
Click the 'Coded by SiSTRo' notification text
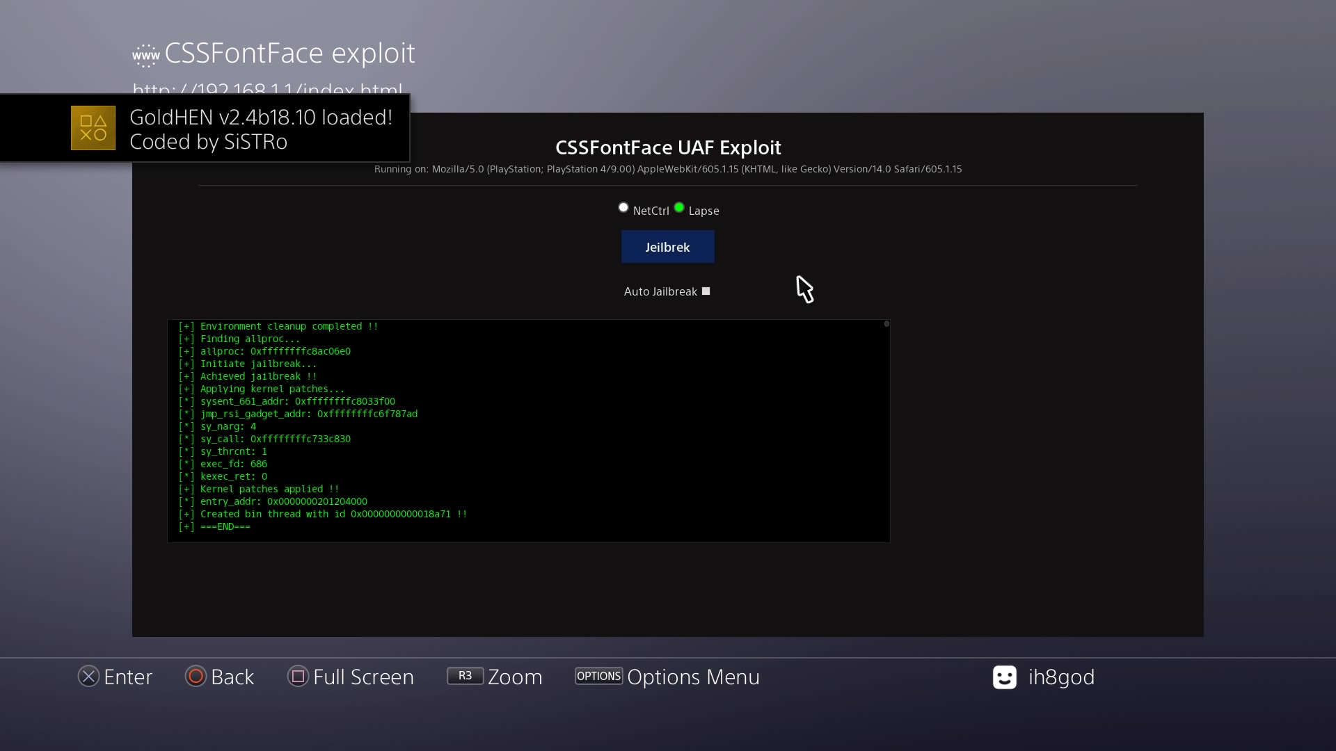[209, 142]
